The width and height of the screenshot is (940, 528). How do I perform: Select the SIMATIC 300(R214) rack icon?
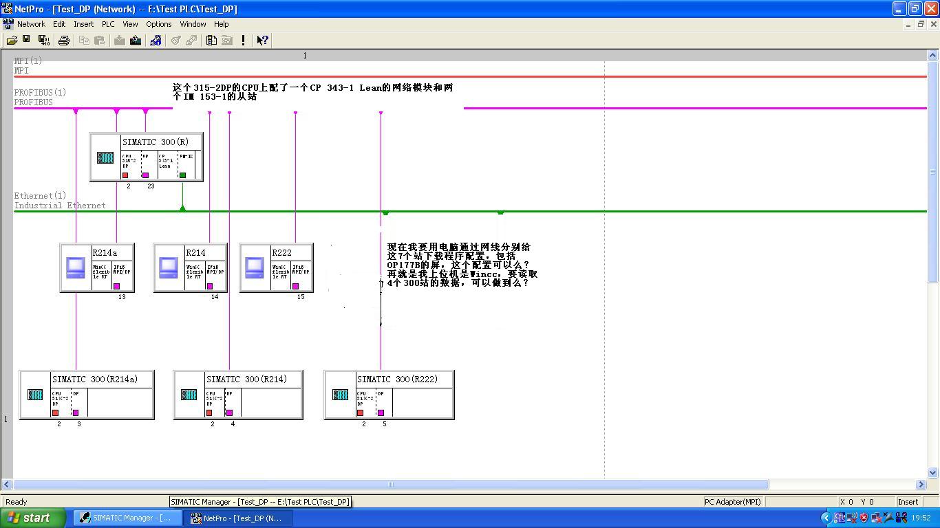pyautogui.click(x=189, y=395)
